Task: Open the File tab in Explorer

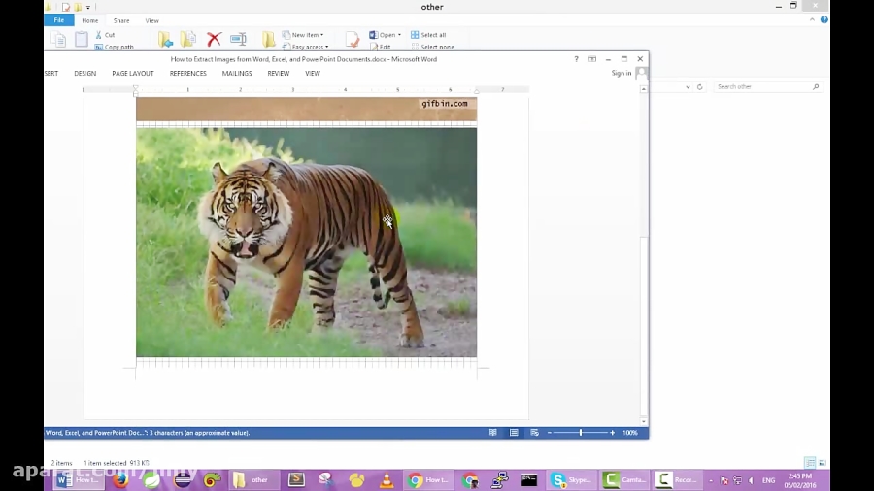Action: [59, 20]
